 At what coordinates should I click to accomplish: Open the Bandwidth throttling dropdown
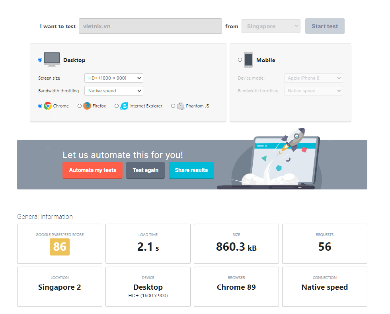(113, 91)
